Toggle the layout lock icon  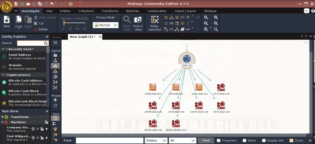coord(55,55)
